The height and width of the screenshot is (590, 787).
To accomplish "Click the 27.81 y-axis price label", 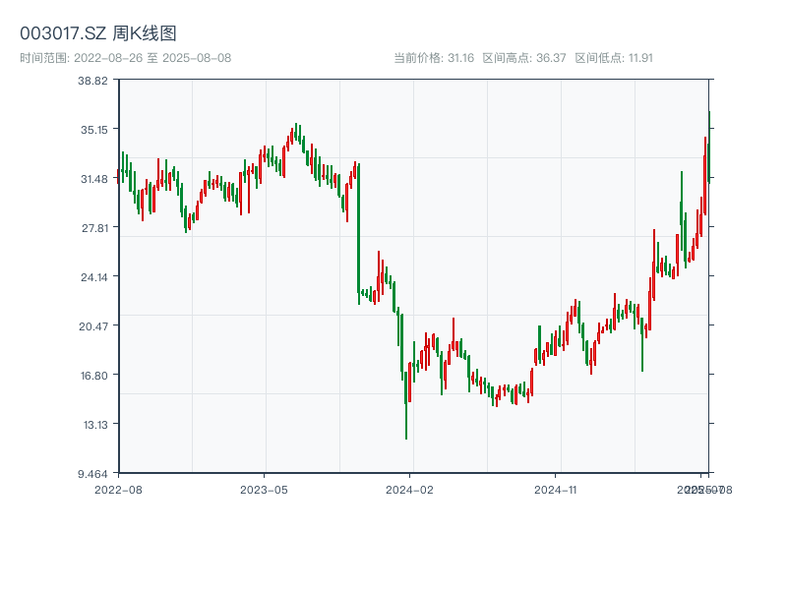I will (92, 228).
